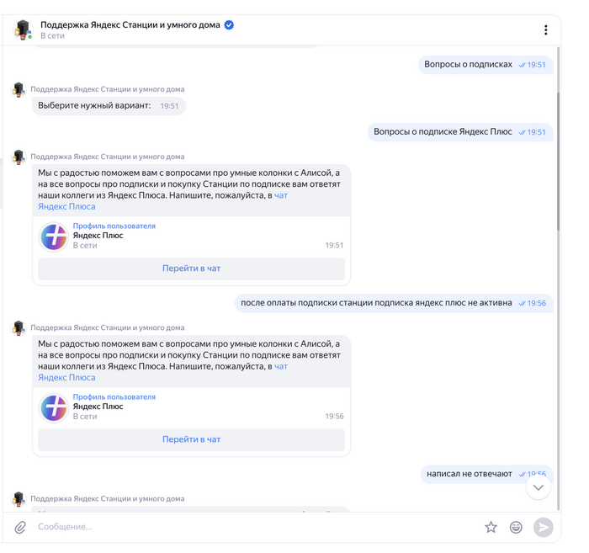Screen dimensions: 589x553
Task: Follow the second "чат Яндекс Плюса" link
Action: coord(281,366)
